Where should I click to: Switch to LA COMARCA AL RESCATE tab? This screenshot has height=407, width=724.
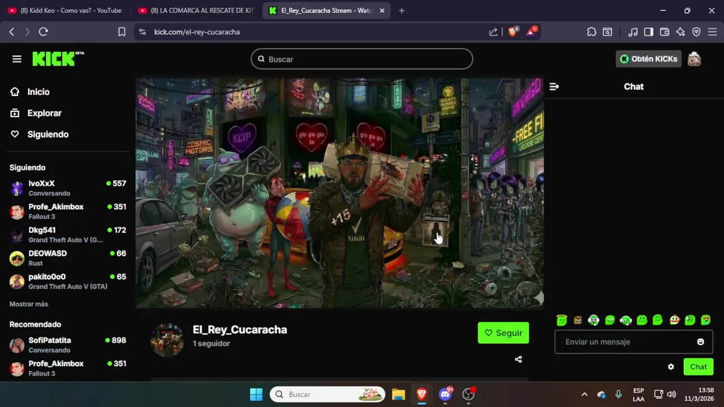[x=196, y=10]
